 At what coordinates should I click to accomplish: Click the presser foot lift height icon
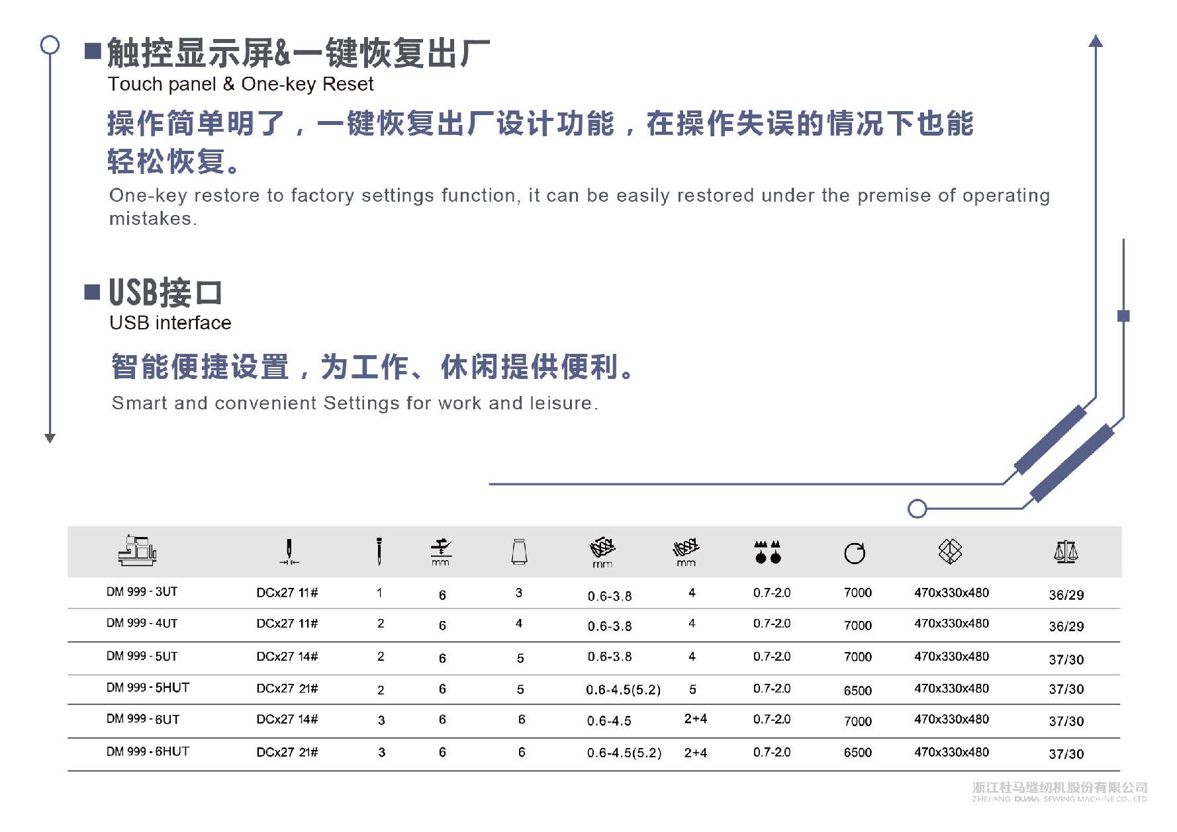441,552
